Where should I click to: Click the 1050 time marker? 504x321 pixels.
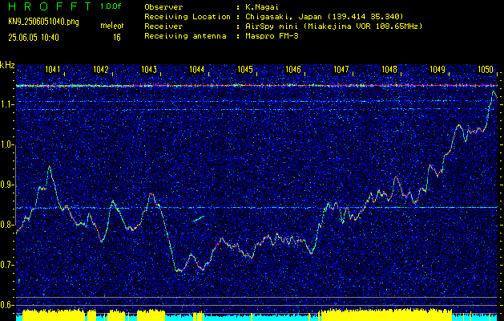486,69
